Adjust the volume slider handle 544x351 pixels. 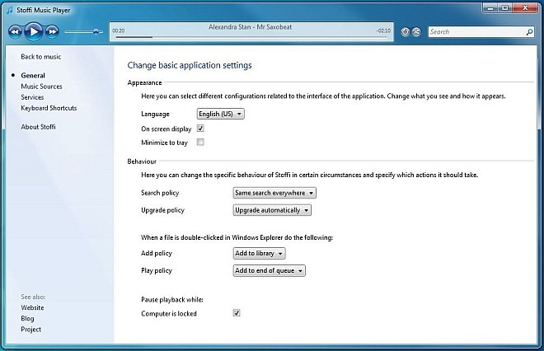pyautogui.click(x=96, y=32)
